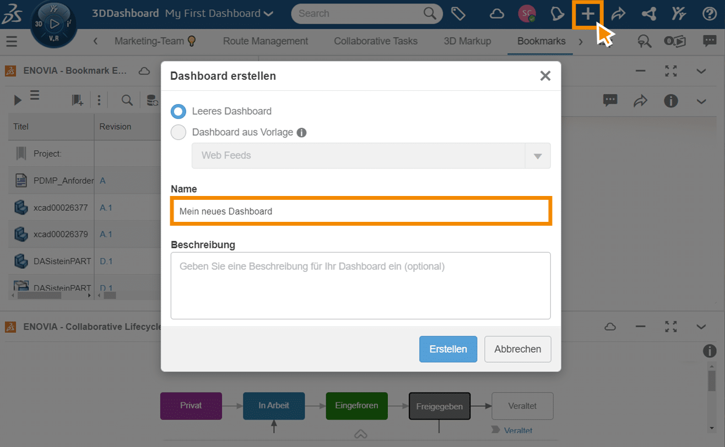Open the hamburger menu icon
The image size is (725, 447).
pos(12,41)
